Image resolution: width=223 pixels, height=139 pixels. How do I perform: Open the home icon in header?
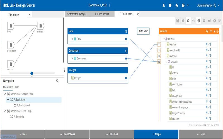176,5
